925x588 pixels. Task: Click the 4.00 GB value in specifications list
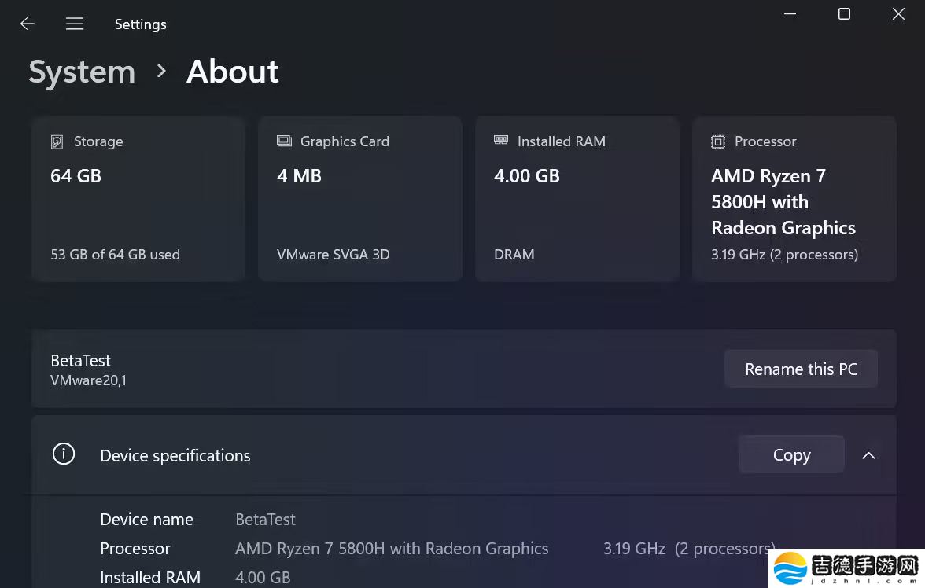[x=263, y=577]
